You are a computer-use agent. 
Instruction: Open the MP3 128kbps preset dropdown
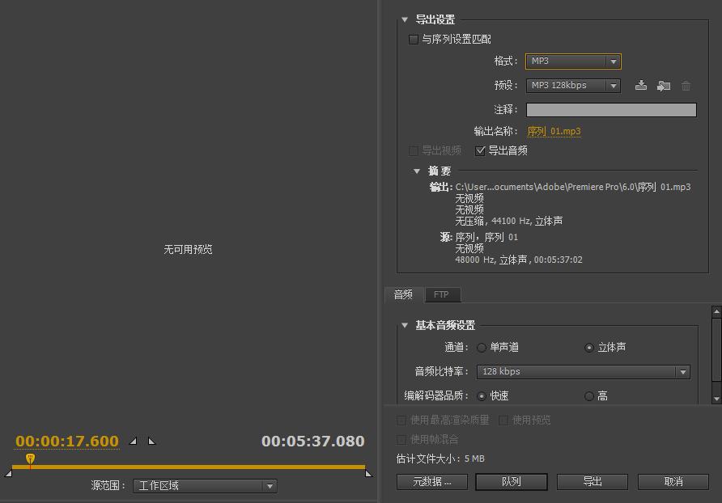(573, 85)
